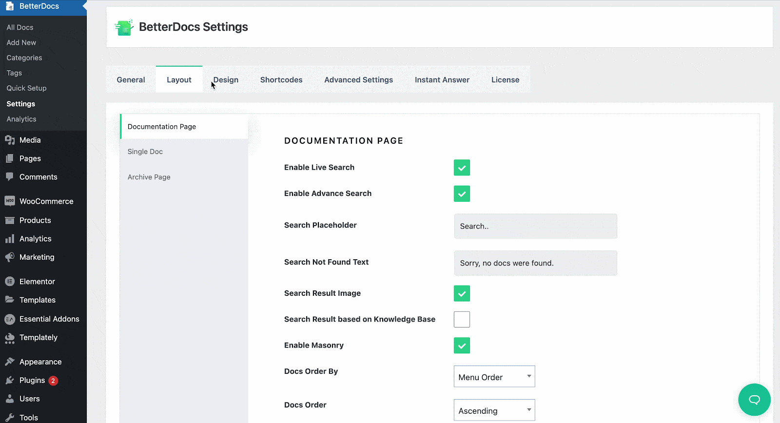
Task: Switch to the Design tab
Action: [x=226, y=79]
